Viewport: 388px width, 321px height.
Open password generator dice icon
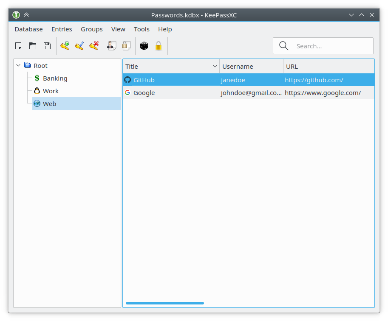click(x=144, y=46)
